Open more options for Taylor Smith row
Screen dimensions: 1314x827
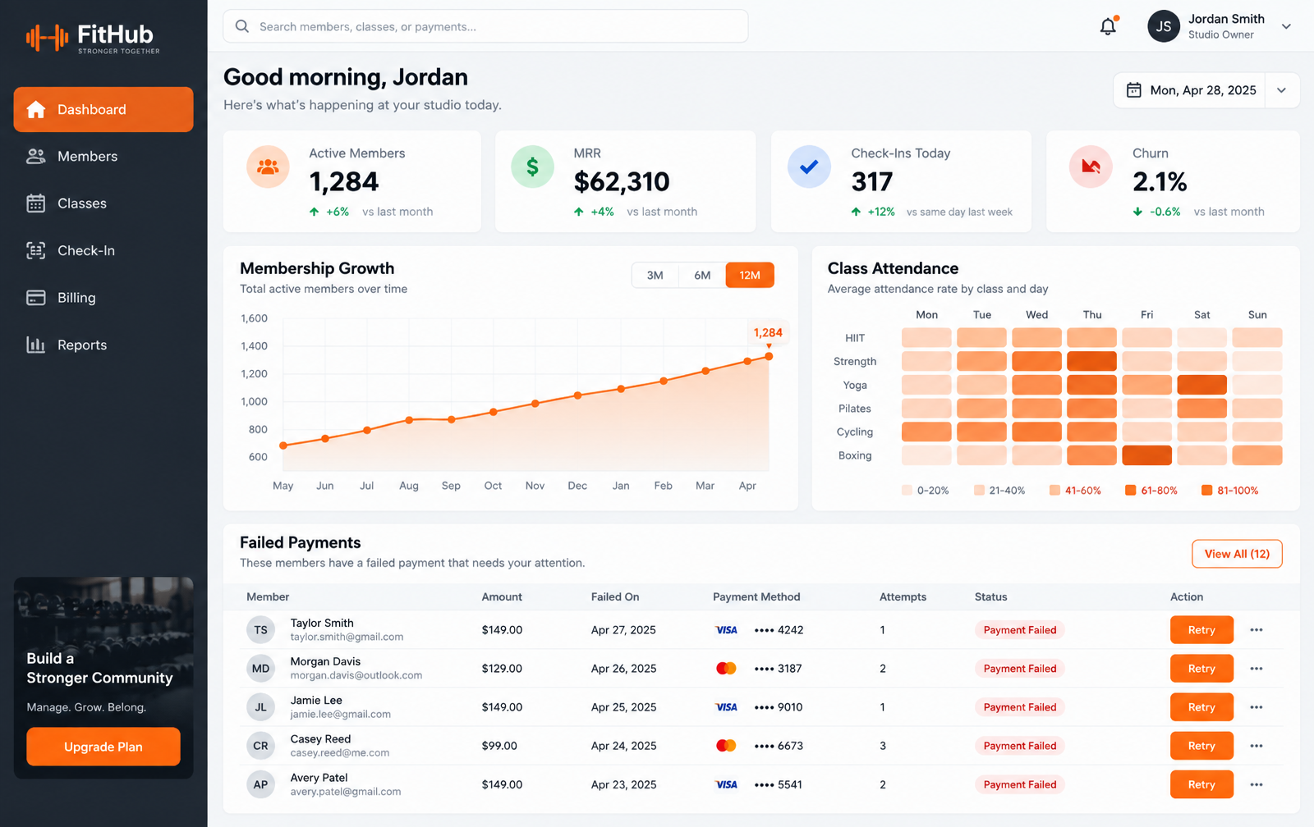pyautogui.click(x=1257, y=630)
